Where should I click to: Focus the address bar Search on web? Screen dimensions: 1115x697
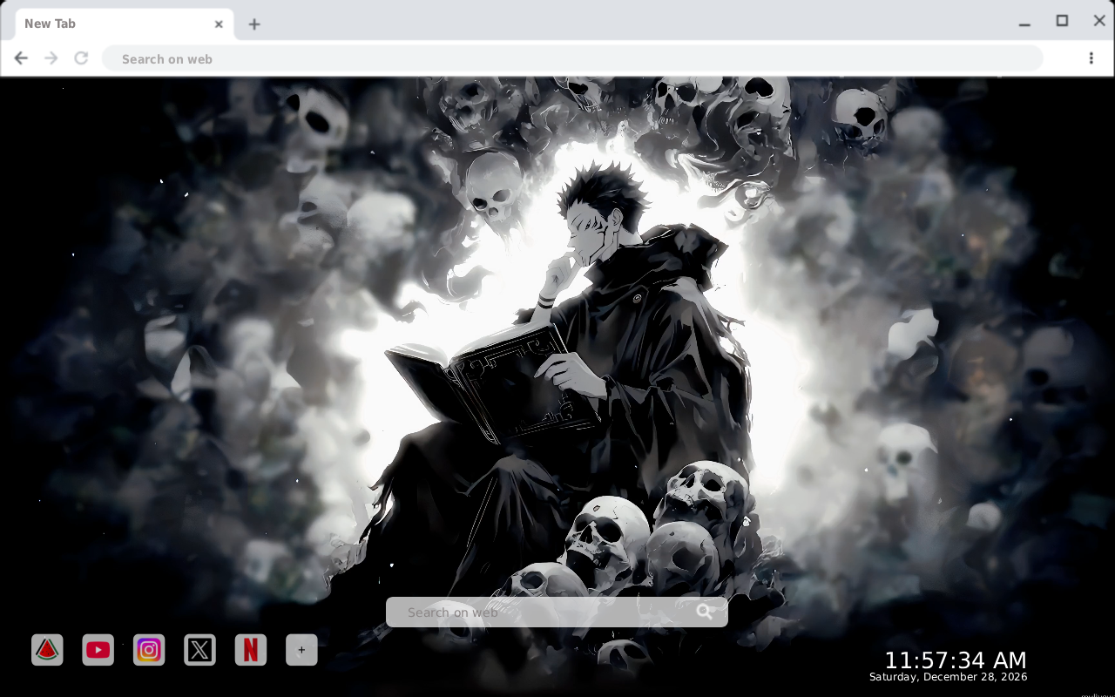[x=572, y=58]
